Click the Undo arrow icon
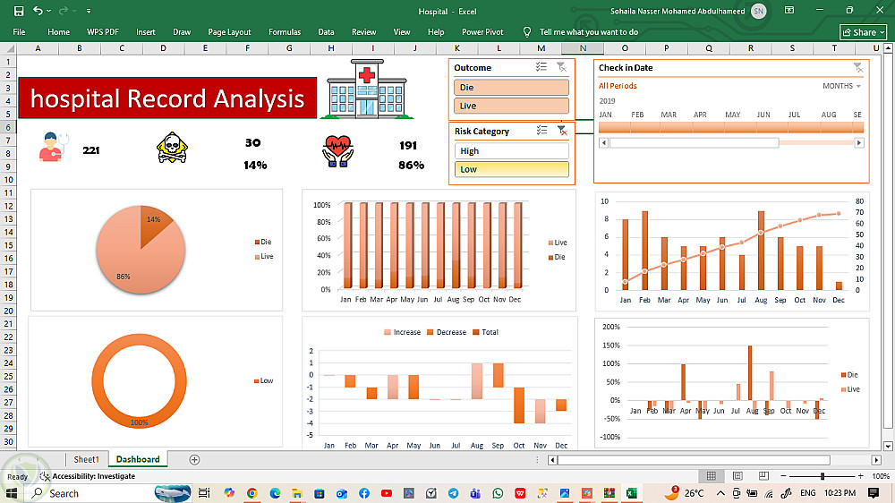This screenshot has height=503, width=895. pos(38,10)
